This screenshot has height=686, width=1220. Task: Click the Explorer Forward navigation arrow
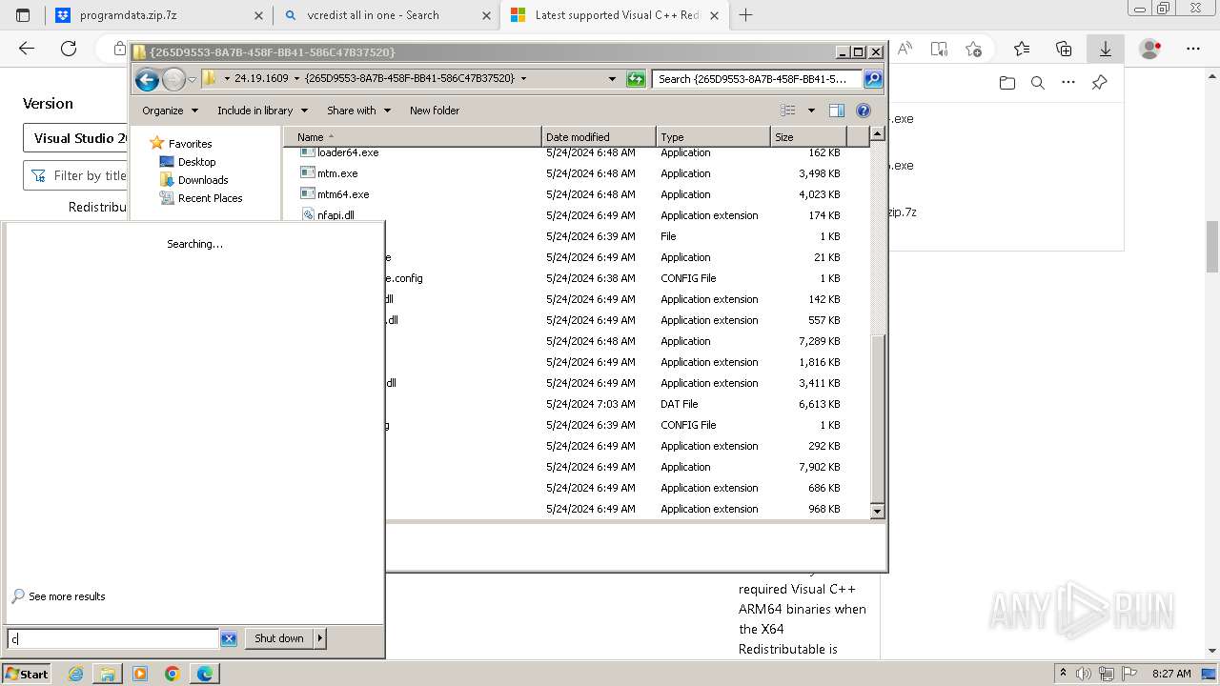(173, 79)
